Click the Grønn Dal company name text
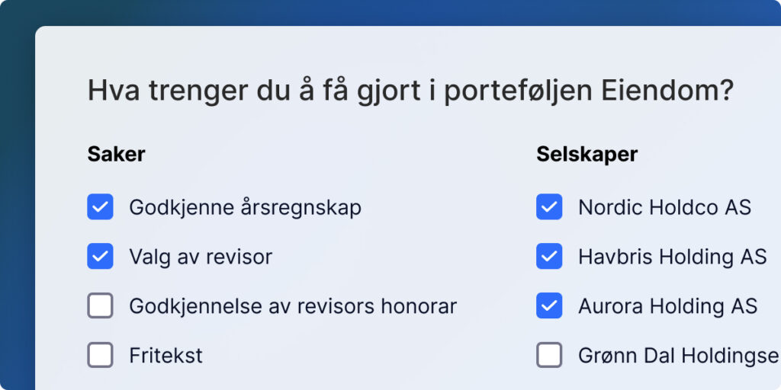 click(680, 355)
